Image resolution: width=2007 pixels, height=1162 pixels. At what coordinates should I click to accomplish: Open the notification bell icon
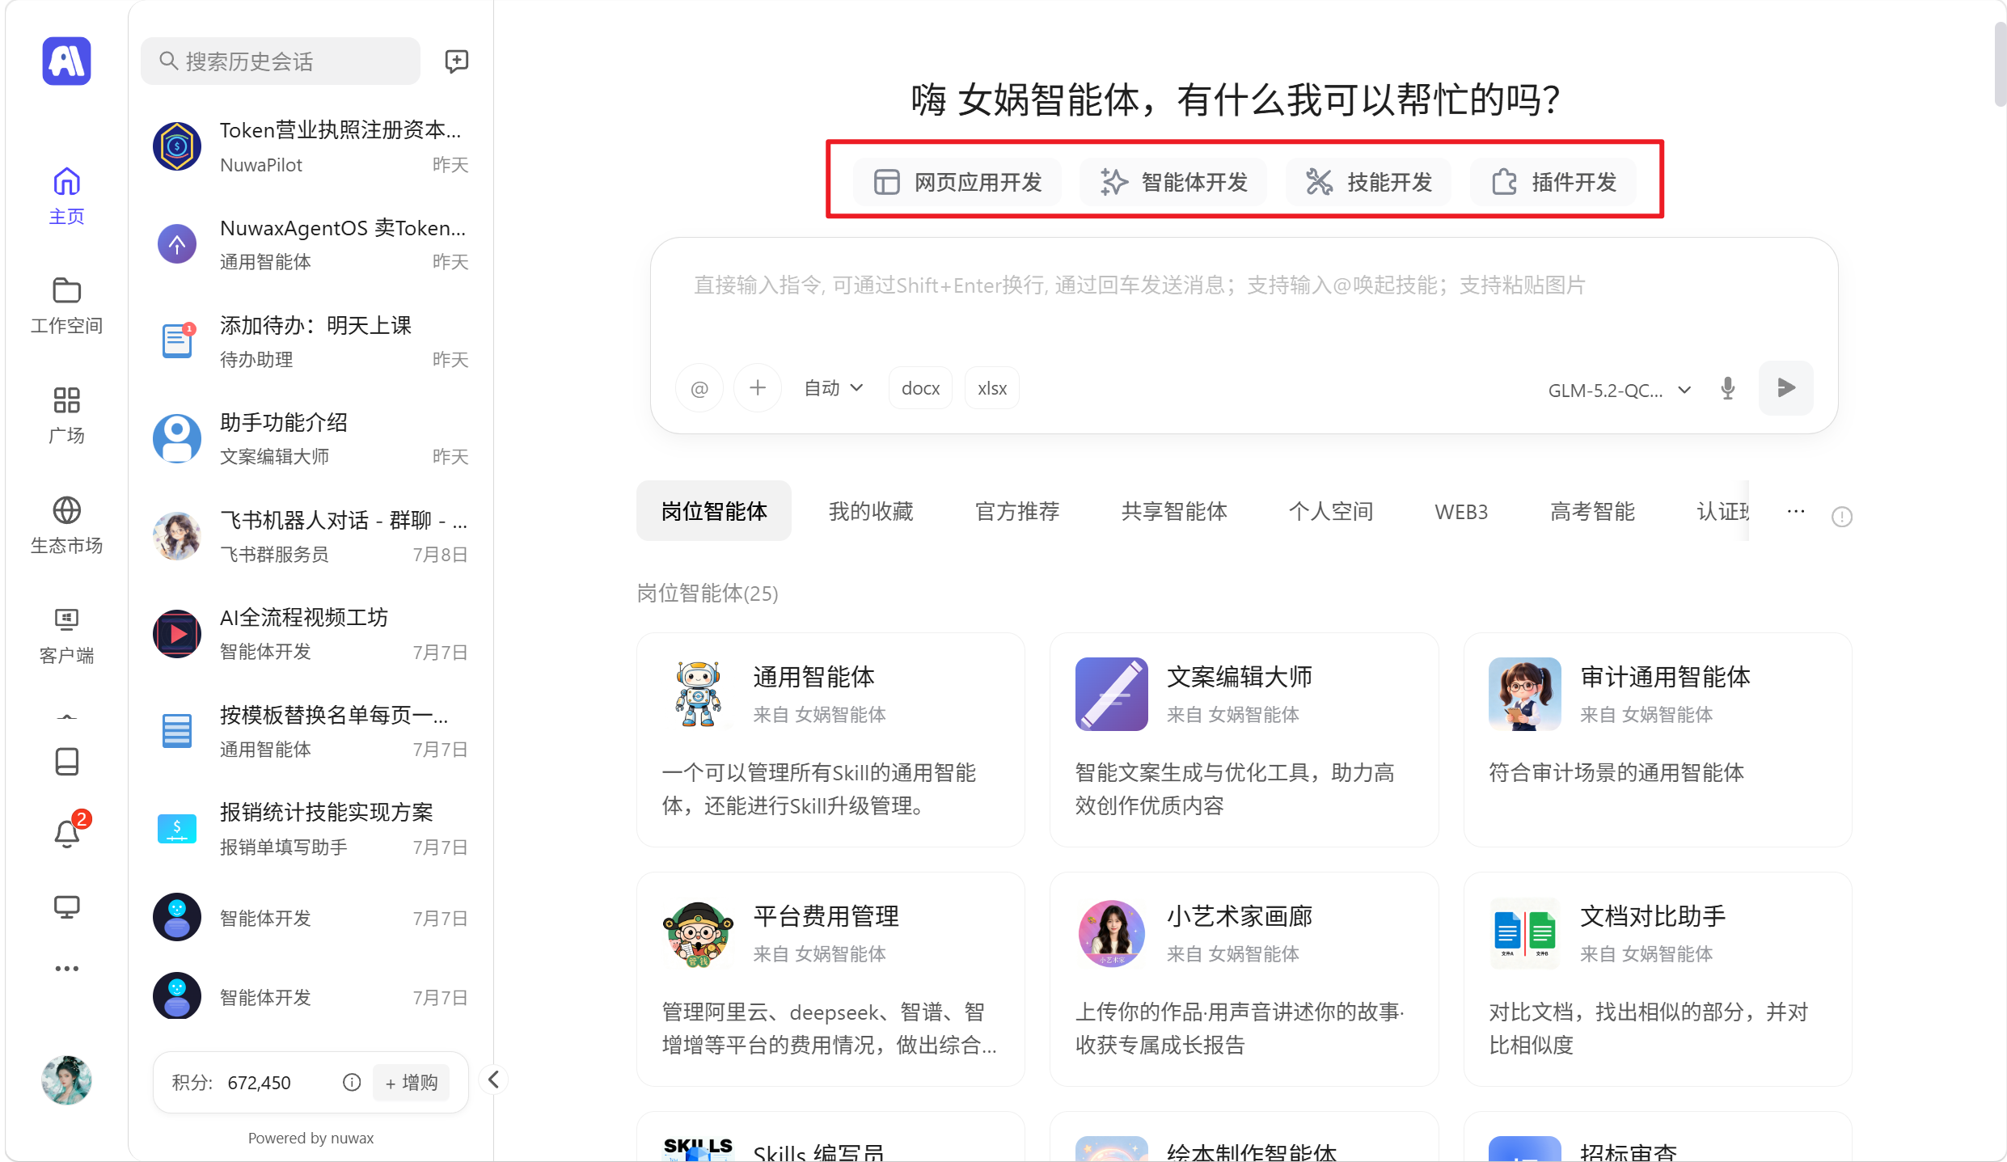[66, 833]
